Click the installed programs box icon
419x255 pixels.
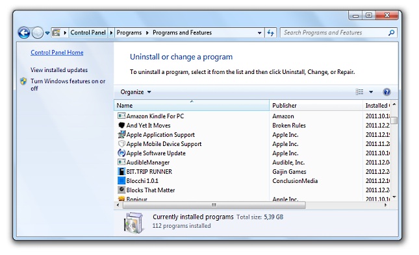(x=133, y=223)
